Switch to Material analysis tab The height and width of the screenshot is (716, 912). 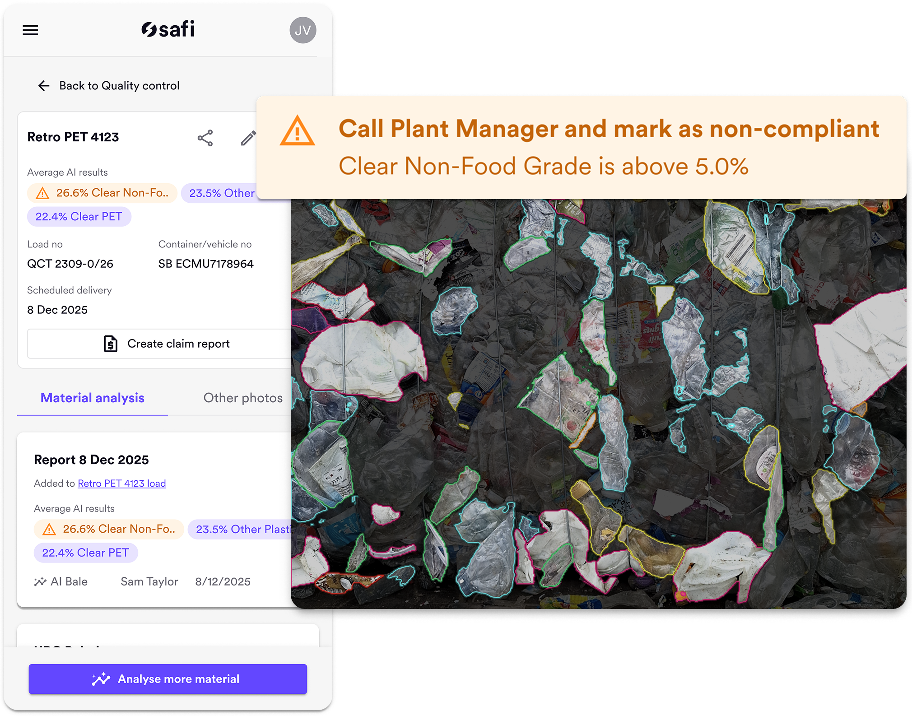pos(93,398)
